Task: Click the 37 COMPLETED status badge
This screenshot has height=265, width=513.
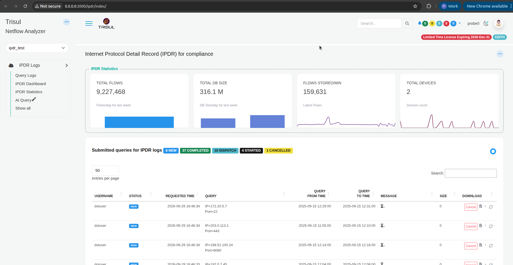Action: click(x=195, y=151)
